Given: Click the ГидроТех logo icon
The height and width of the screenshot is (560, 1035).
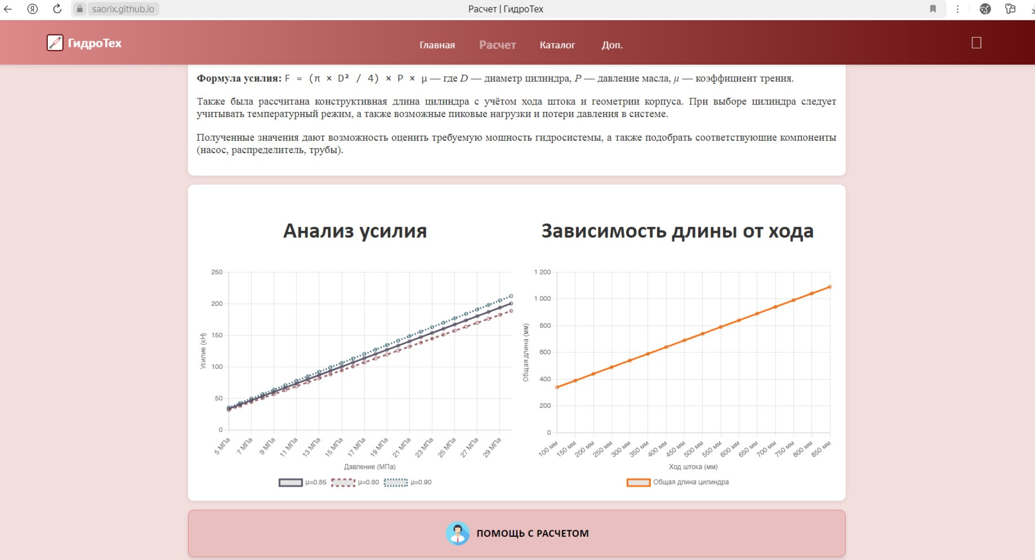Looking at the screenshot, I should tap(55, 43).
